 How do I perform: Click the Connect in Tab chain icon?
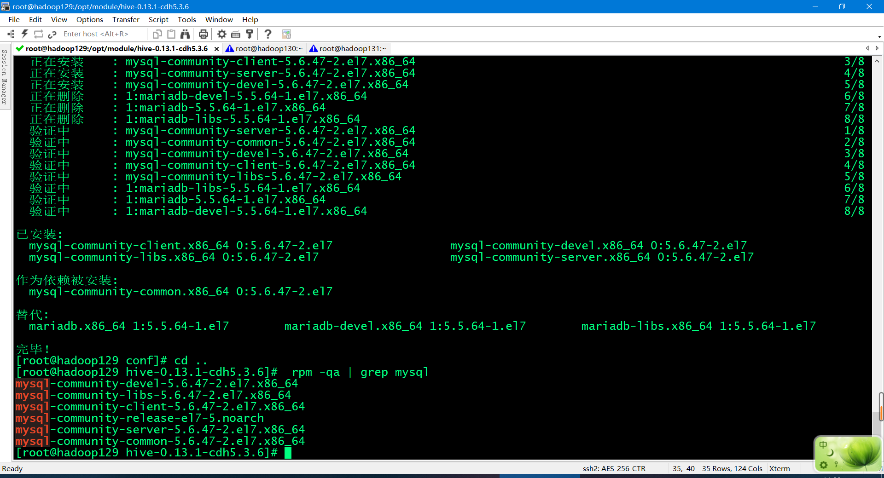click(52, 34)
